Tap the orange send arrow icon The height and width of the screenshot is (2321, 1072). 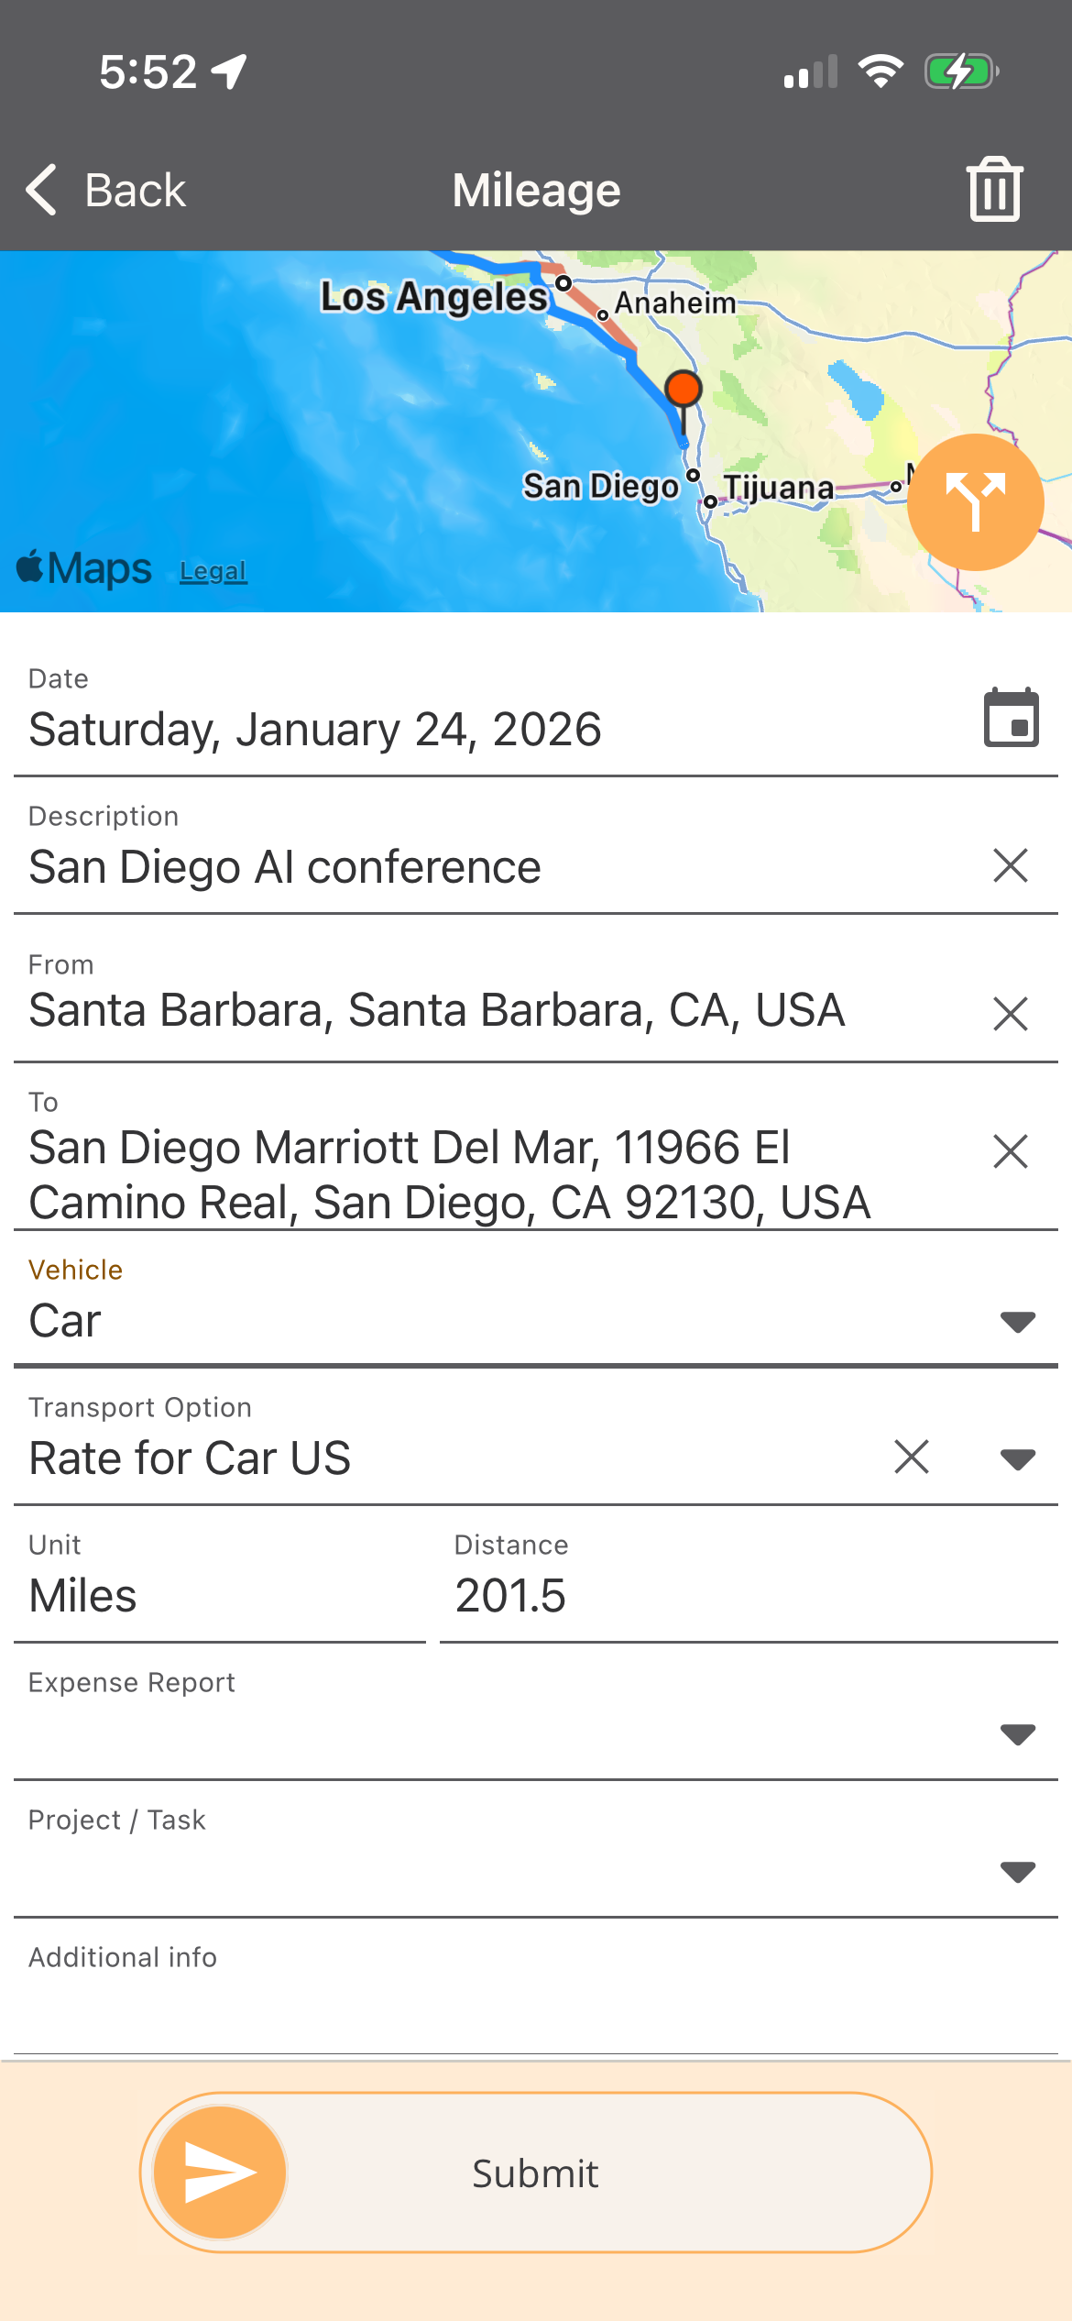tap(220, 2172)
